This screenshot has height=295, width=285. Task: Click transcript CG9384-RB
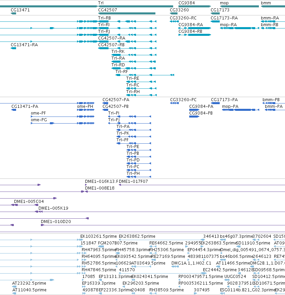click(x=190, y=31)
